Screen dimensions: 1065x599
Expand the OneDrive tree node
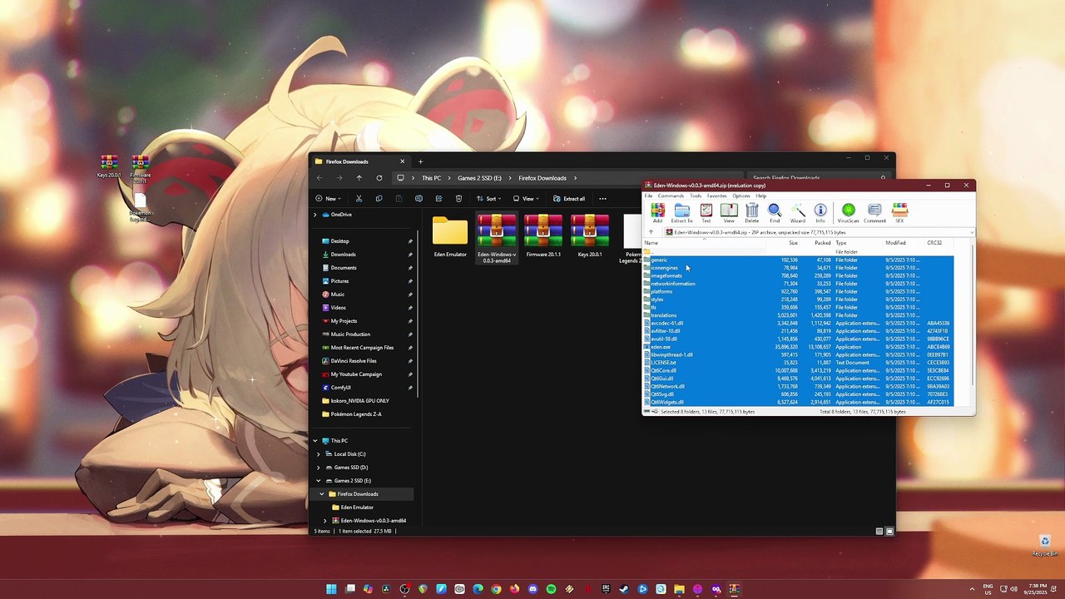(315, 215)
